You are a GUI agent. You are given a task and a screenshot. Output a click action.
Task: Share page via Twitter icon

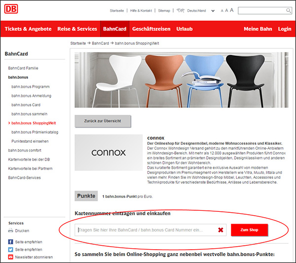pyautogui.click(x=10, y=250)
